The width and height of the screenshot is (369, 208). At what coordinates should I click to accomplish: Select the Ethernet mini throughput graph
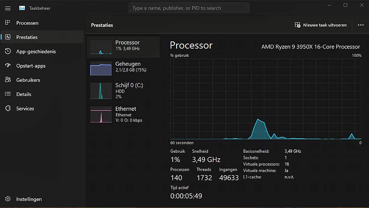pyautogui.click(x=101, y=114)
